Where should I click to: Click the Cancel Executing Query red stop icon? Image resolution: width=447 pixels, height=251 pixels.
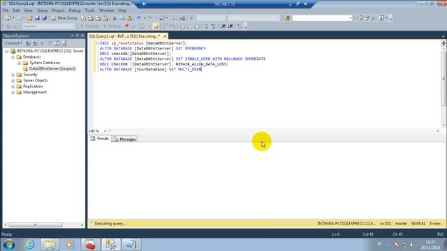point(127,26)
